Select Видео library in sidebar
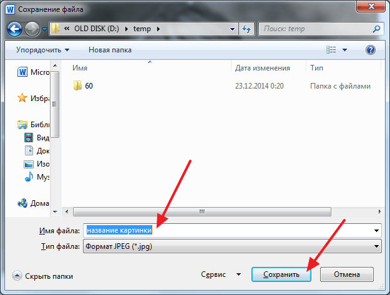The image size is (390, 295). [x=37, y=137]
